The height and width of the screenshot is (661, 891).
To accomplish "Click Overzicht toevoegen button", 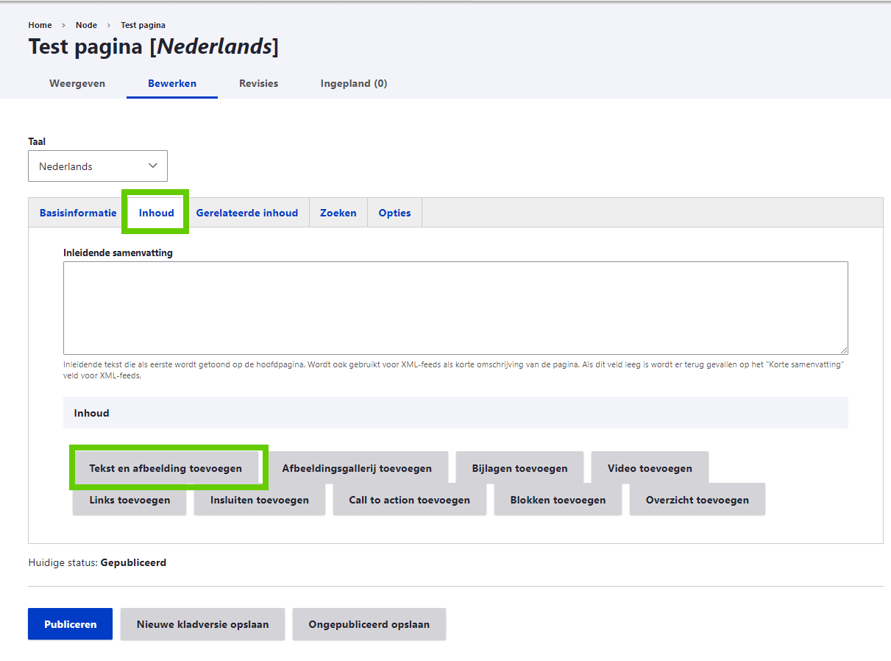I will coord(697,500).
